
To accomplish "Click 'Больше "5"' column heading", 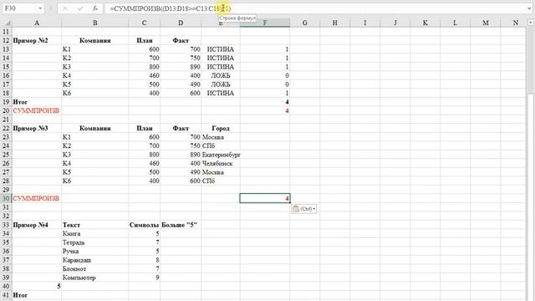I will [x=180, y=225].
